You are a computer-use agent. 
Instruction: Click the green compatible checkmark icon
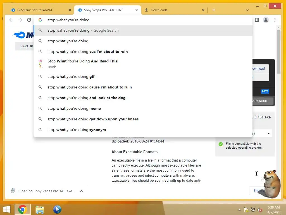pos(221,144)
